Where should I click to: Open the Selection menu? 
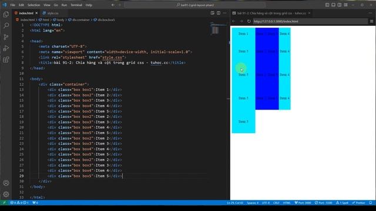tap(34, 5)
